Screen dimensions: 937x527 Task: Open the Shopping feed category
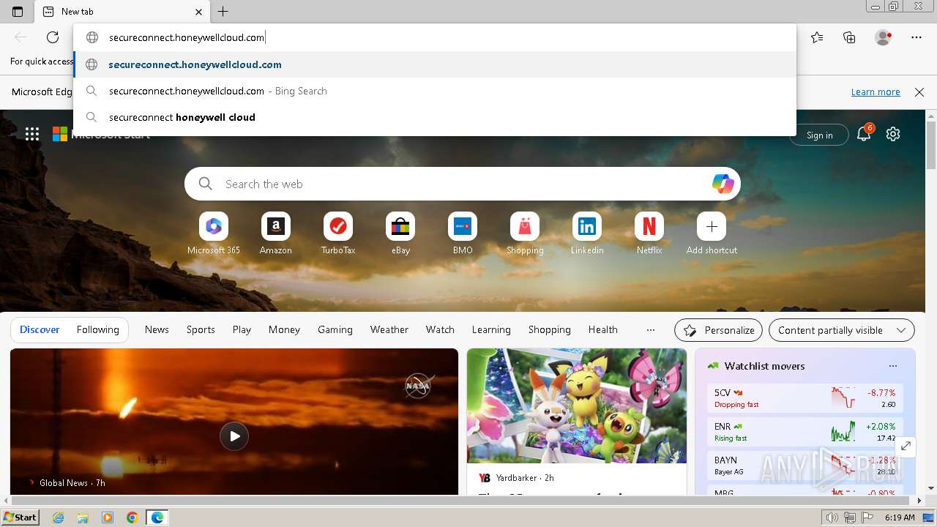tap(550, 329)
